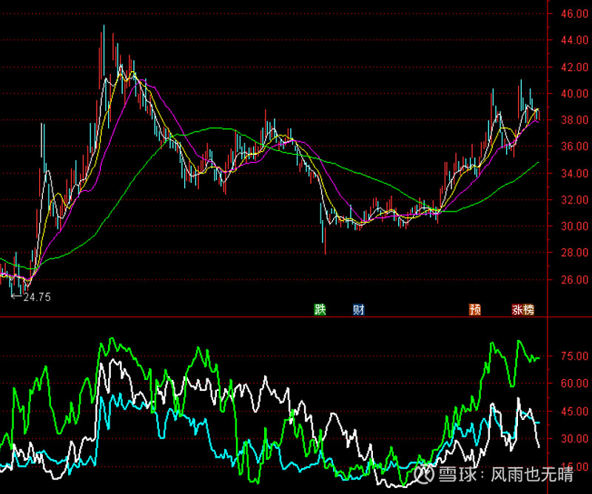
Task: Select the 32.00 price axis label
Action: pos(574,200)
